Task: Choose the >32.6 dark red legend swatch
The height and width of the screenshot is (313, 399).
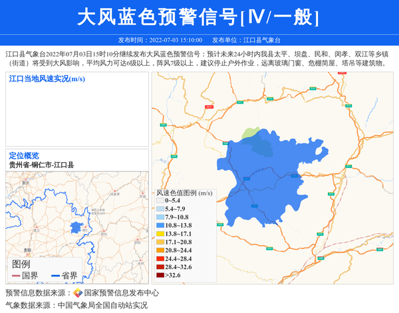Action: point(160,275)
